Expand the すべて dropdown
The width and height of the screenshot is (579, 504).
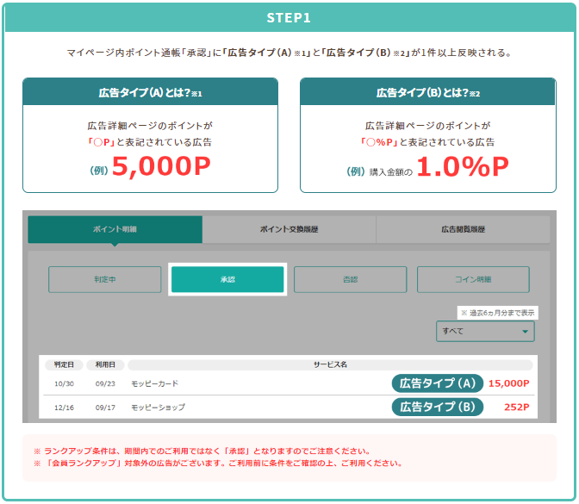484,331
